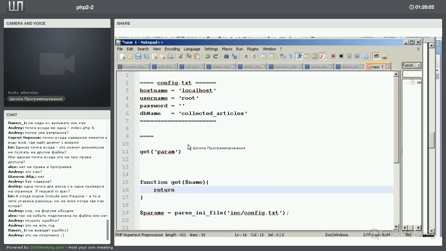Click the Copy toolbar icon
The height and width of the screenshot is (251, 446).
189,56
